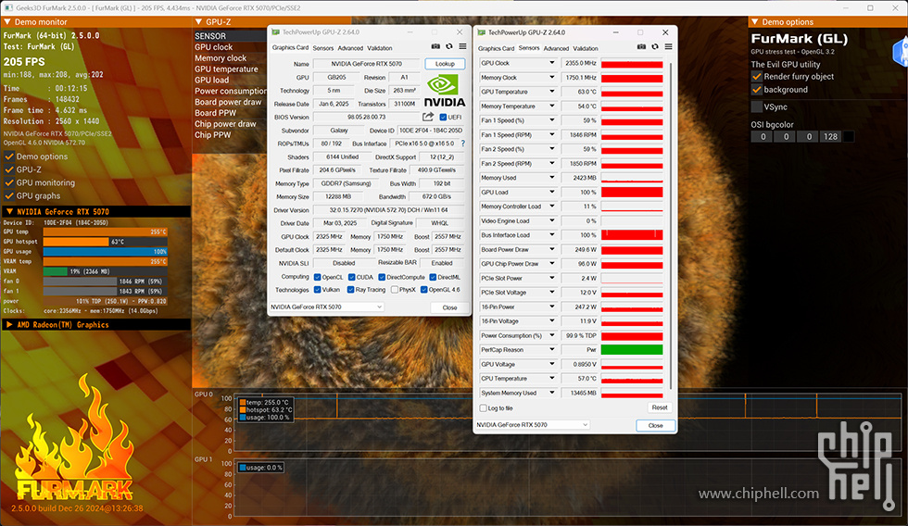
Task: Collapse the Demo options panel header
Action: pos(754,22)
